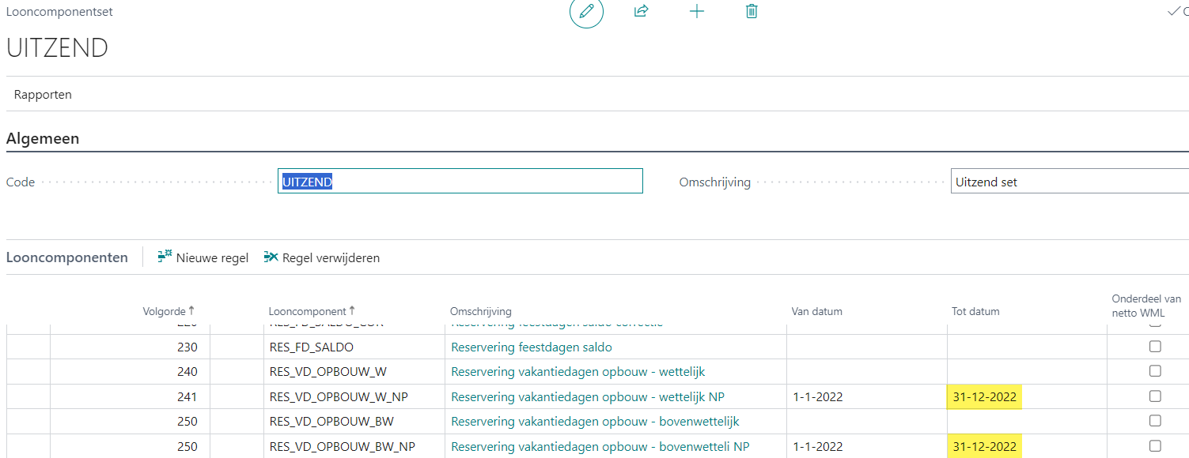The height and width of the screenshot is (458, 1189).
Task: Collapse the Algemeen section header
Action: [43, 139]
